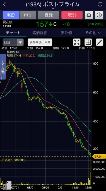Image resolution: width=106 pixels, height=191 pixels.
Task: Open the price alert bell
Action: click(89, 15)
